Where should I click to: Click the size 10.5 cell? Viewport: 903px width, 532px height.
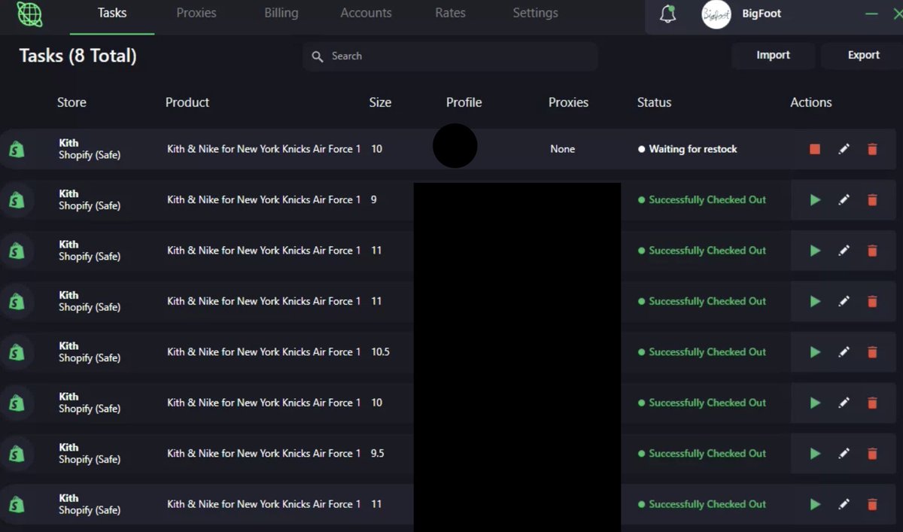pyautogui.click(x=380, y=352)
